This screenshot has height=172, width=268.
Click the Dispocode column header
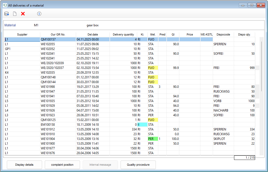[x=223, y=34]
